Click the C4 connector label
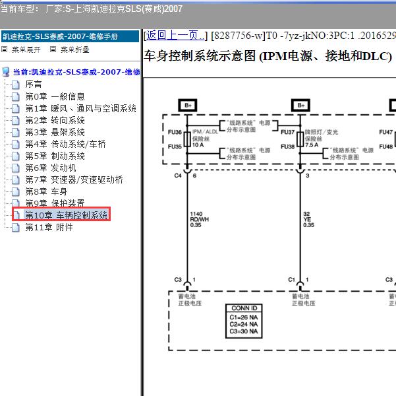 click(x=178, y=176)
